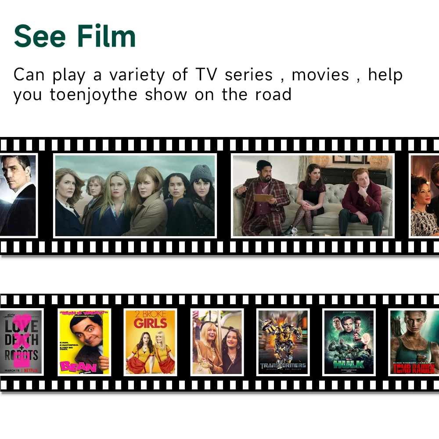The image size is (439, 439).
Task: Open the yellow Bean movie poster
Action: [x=84, y=342]
